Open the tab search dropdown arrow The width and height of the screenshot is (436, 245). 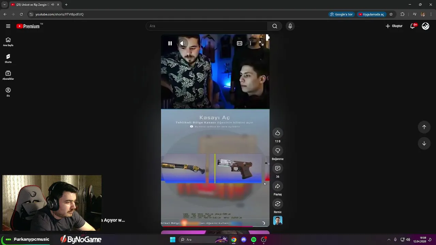coord(4,4)
